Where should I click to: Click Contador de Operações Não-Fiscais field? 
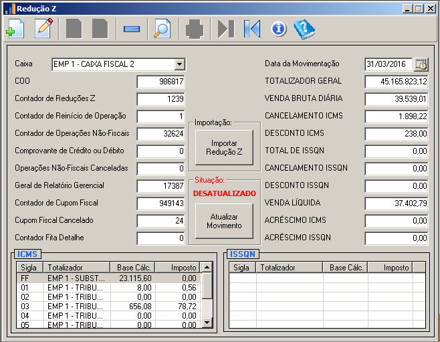point(160,134)
